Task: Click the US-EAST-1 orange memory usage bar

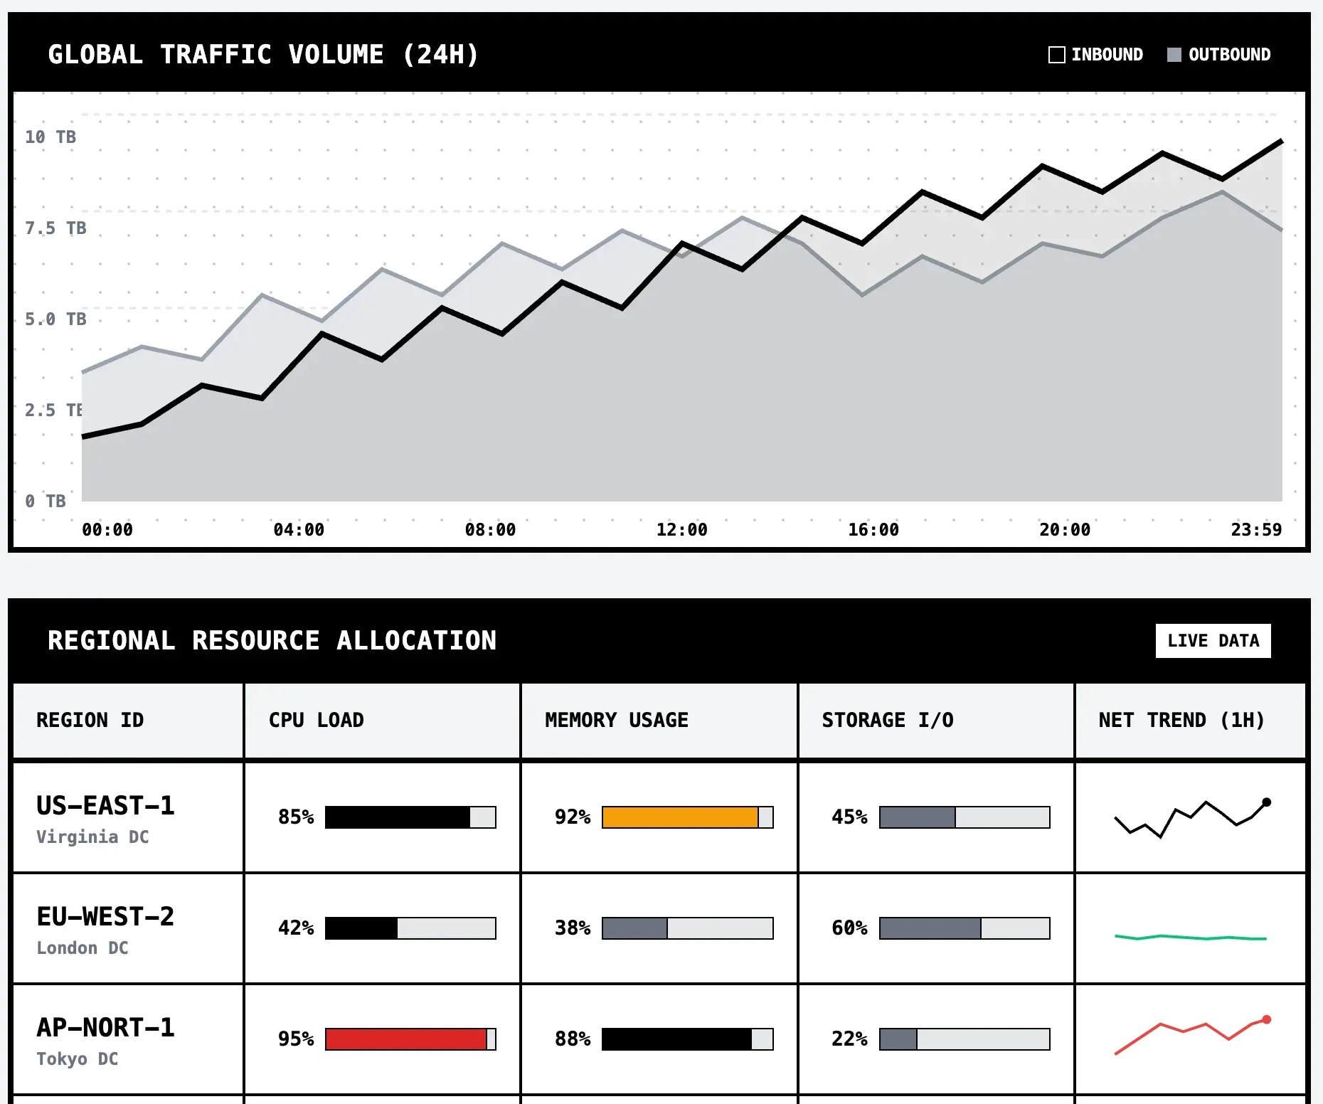Action: [x=687, y=817]
